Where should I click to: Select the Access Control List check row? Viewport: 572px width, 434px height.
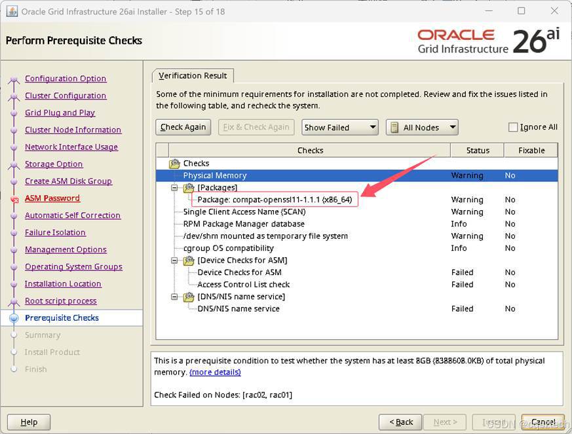(357, 285)
